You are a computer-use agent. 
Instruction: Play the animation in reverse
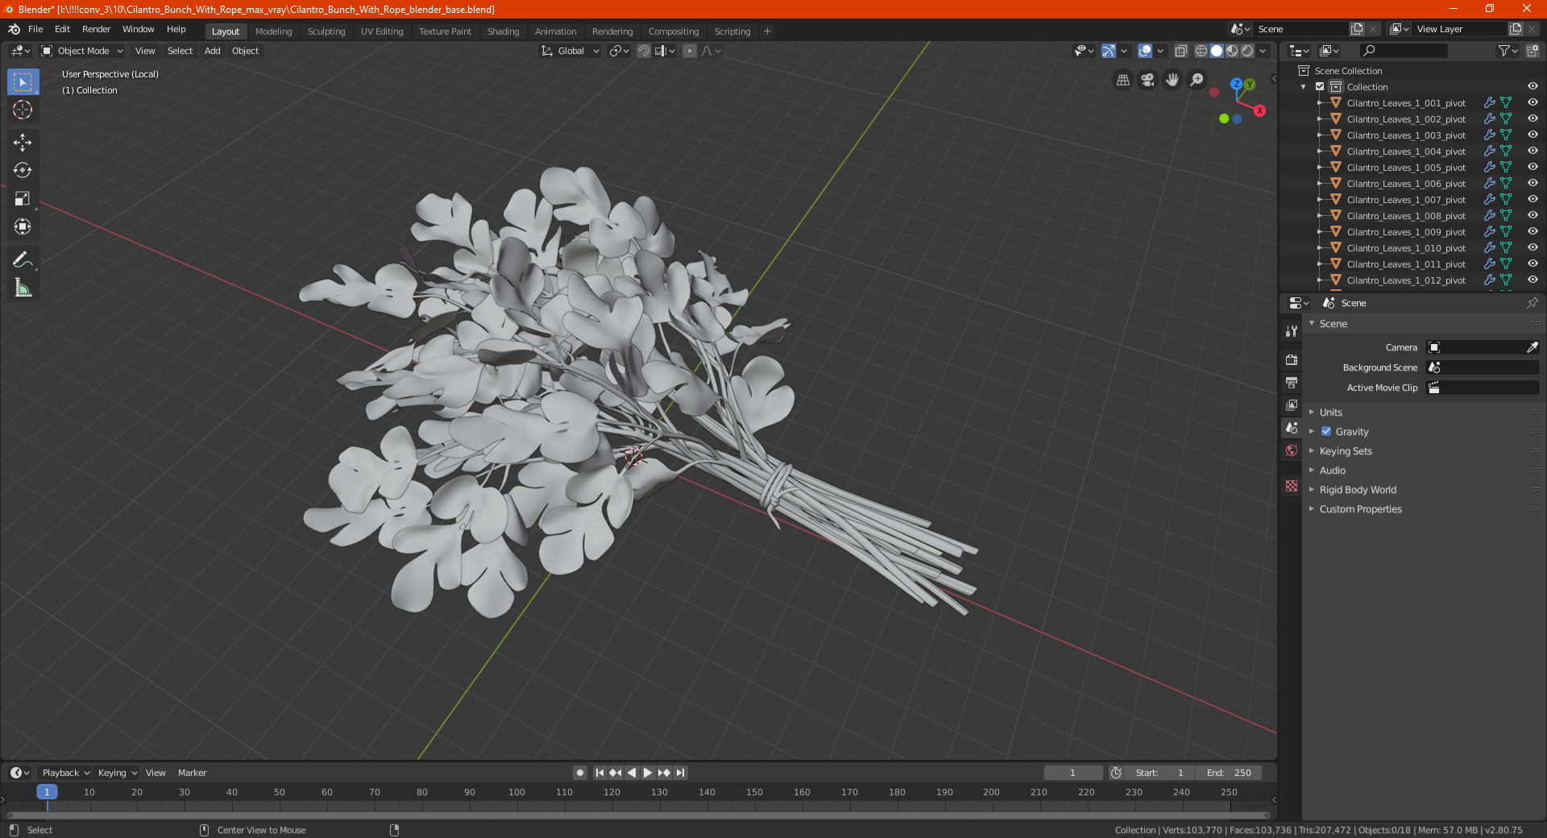click(x=632, y=773)
